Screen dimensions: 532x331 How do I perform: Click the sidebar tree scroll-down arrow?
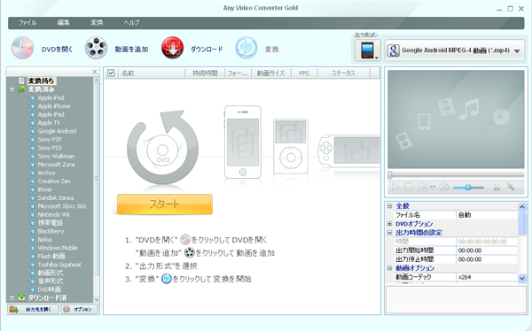[97, 299]
